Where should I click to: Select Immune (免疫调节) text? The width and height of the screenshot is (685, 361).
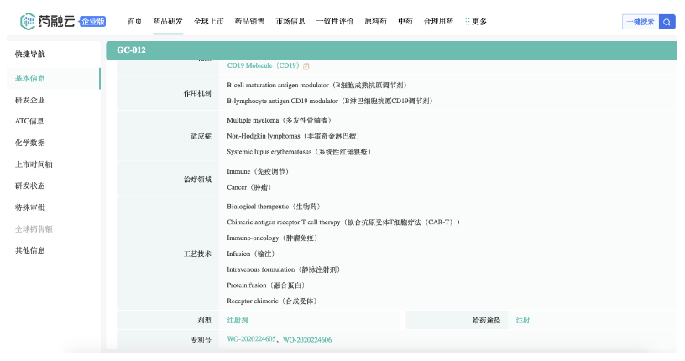click(259, 171)
